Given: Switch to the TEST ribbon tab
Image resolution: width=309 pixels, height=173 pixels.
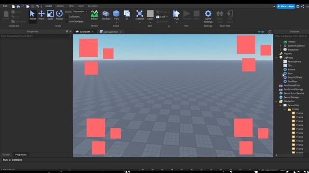Looking at the screenshot, I should (71, 6).
